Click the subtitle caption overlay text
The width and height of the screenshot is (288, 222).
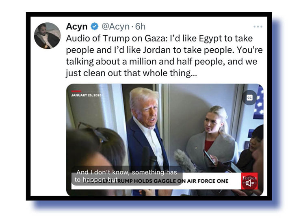[x=127, y=176]
